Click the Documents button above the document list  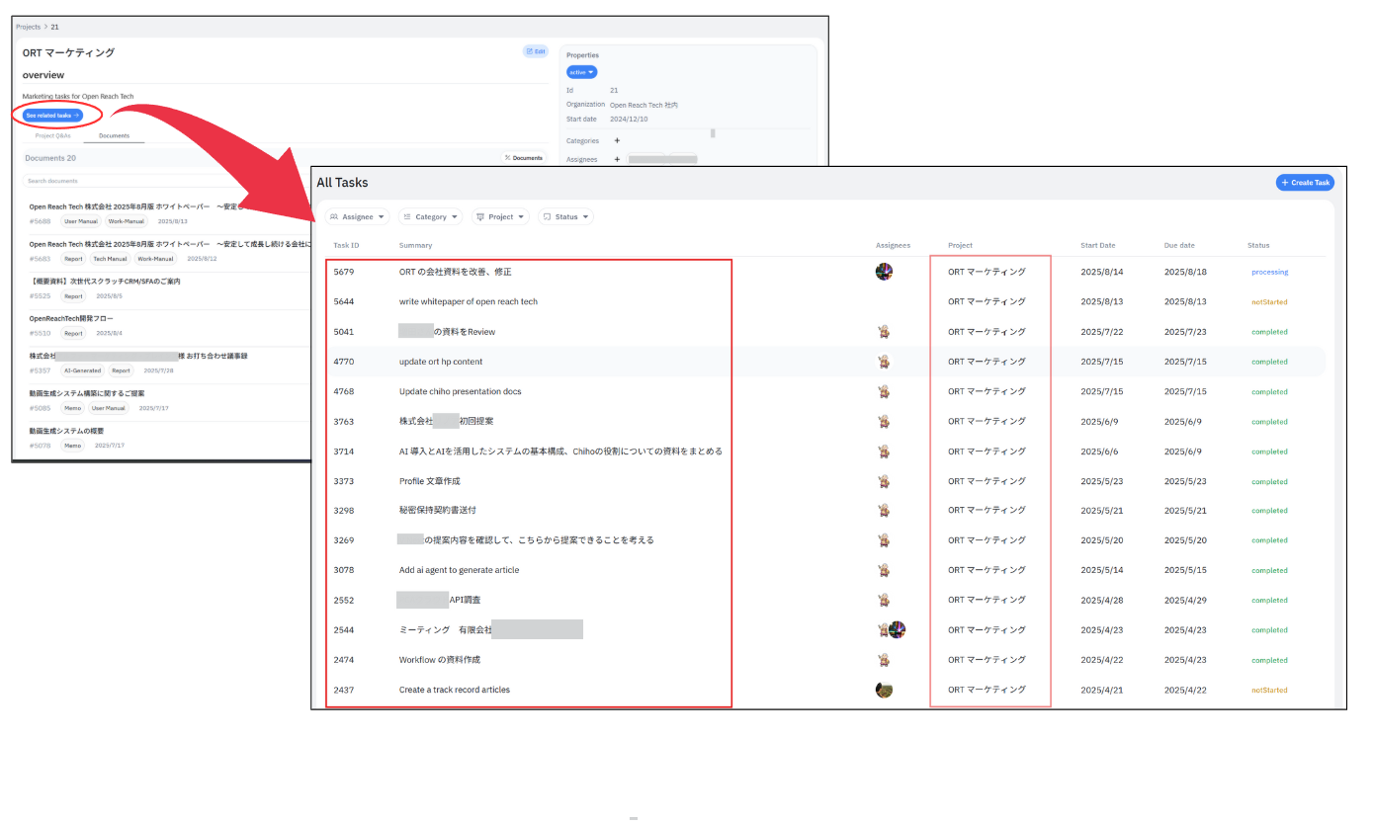click(x=523, y=157)
